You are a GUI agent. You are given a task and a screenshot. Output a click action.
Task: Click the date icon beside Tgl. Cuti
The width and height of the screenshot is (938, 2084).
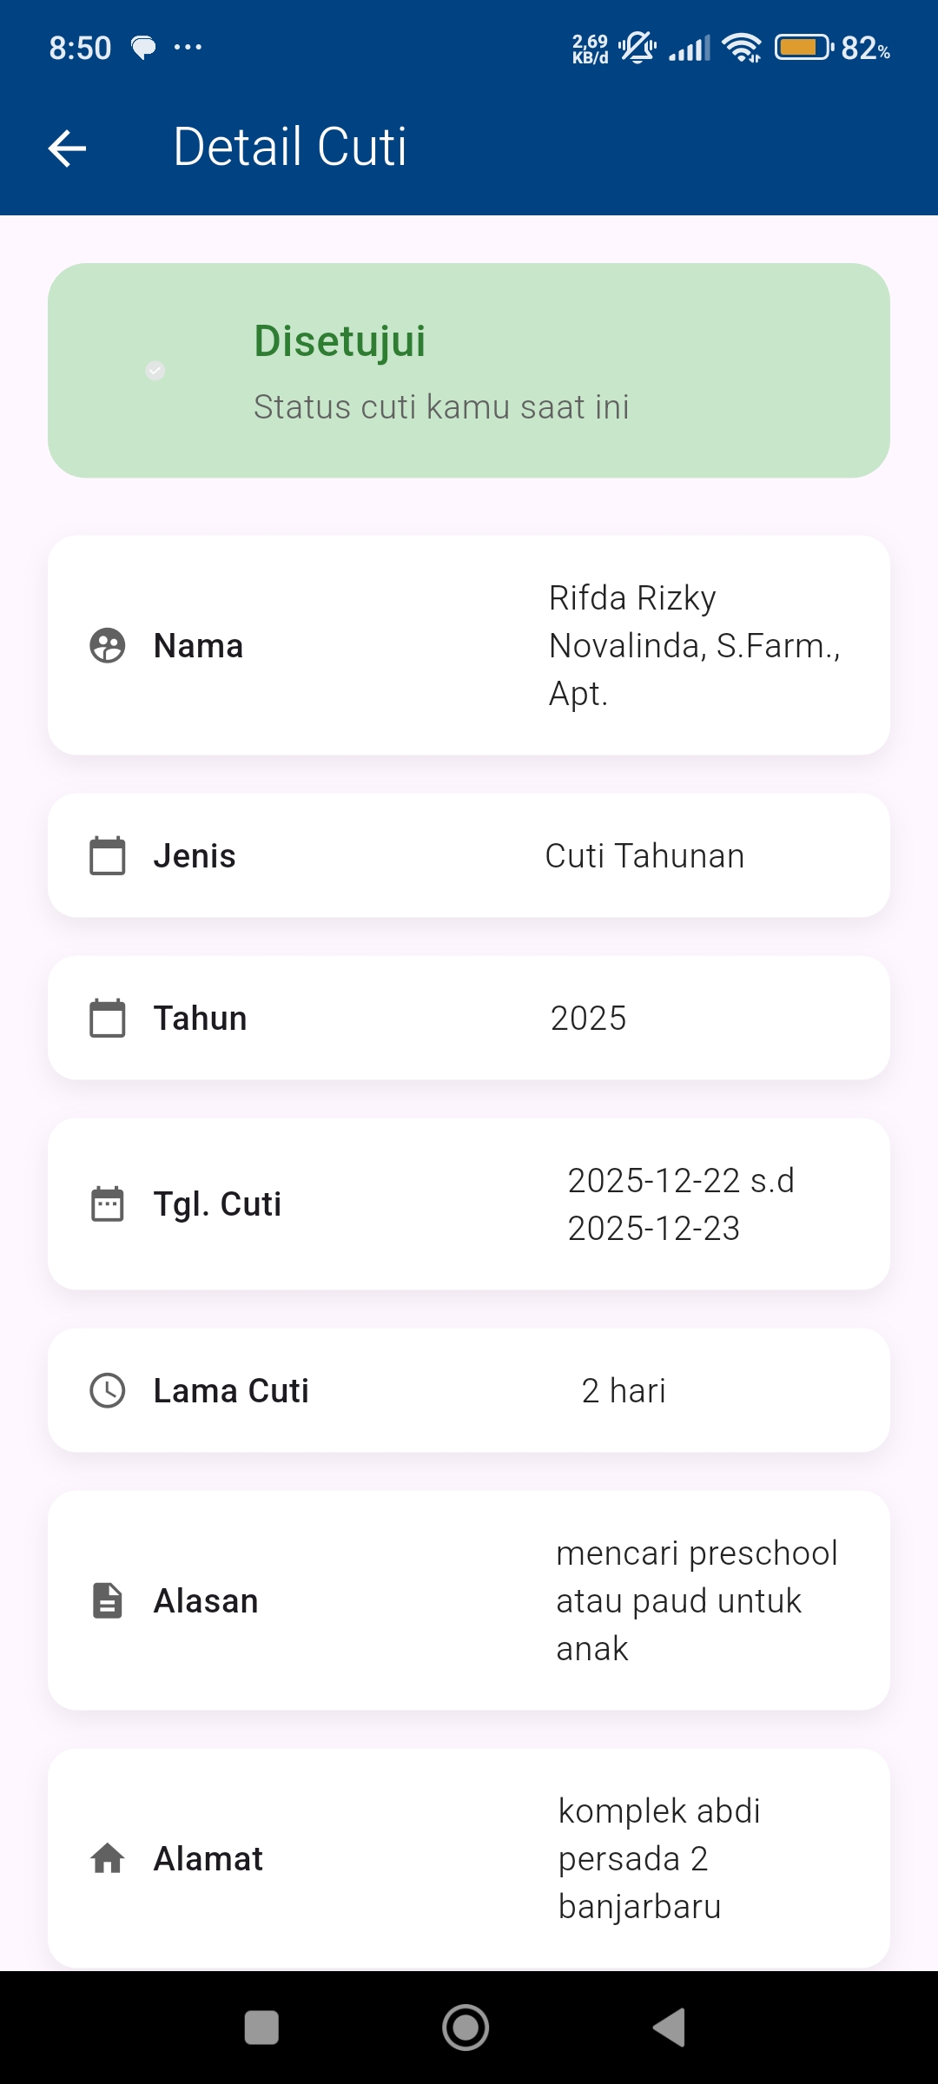pyautogui.click(x=108, y=1204)
